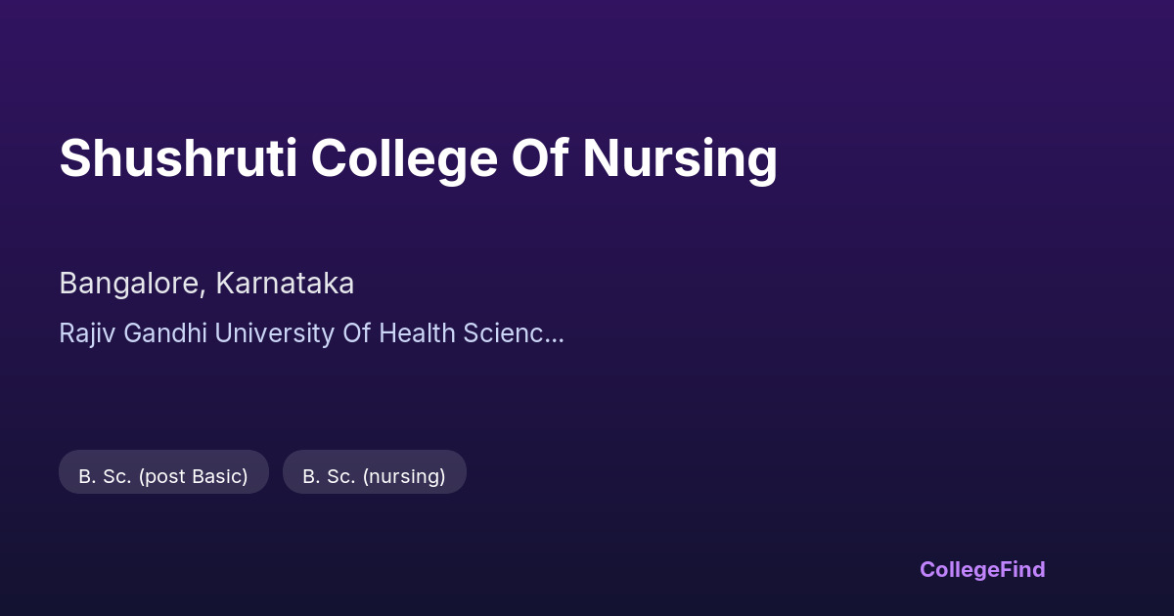The image size is (1174, 616).
Task: Click the word "Bangalore" in location
Action: (x=129, y=284)
